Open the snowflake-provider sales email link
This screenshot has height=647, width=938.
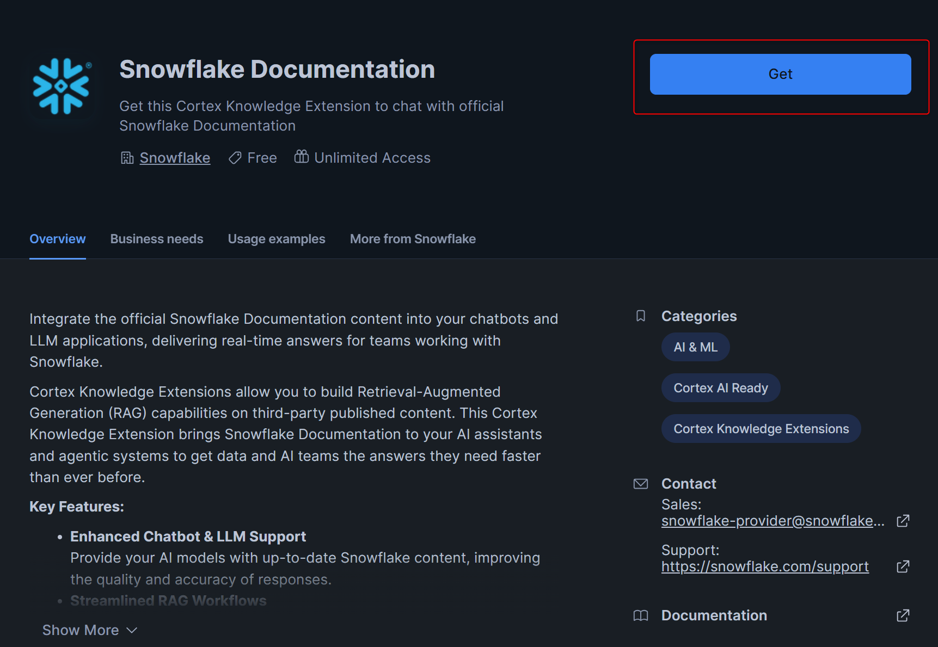[773, 521]
